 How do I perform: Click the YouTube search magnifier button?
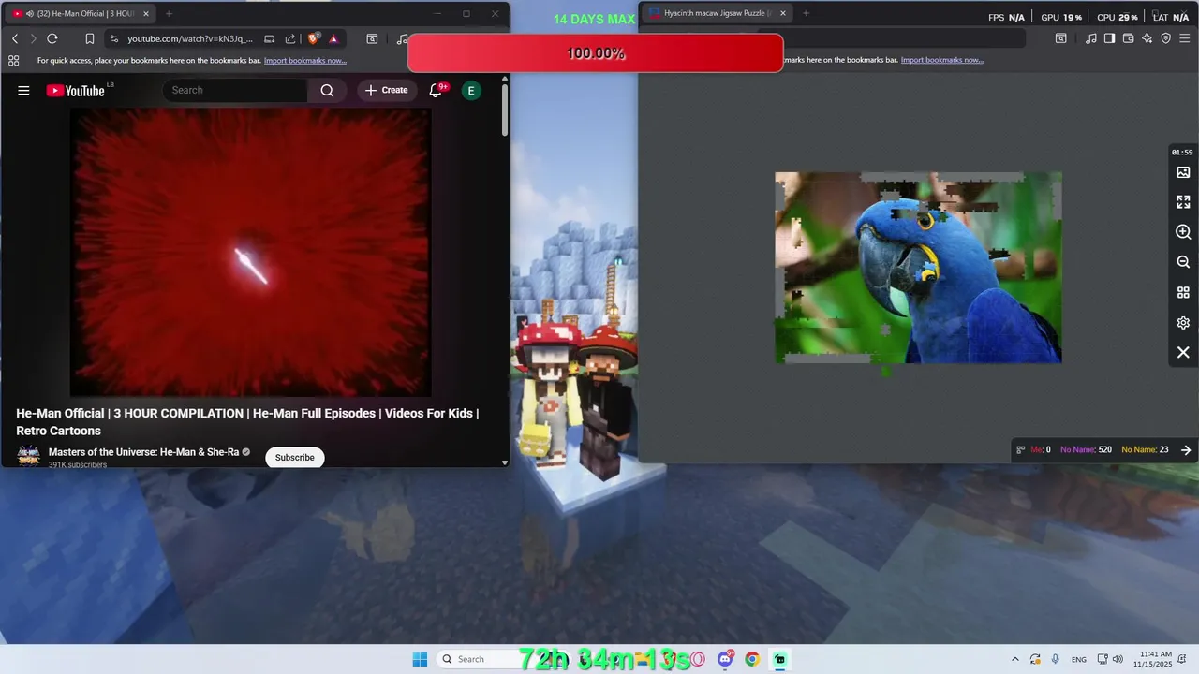(x=327, y=91)
